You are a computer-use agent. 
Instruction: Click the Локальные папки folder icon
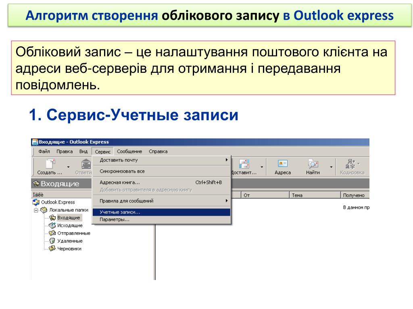pyautogui.click(x=44, y=210)
